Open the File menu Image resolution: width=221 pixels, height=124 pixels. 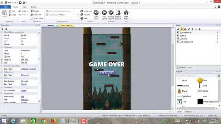6,7
